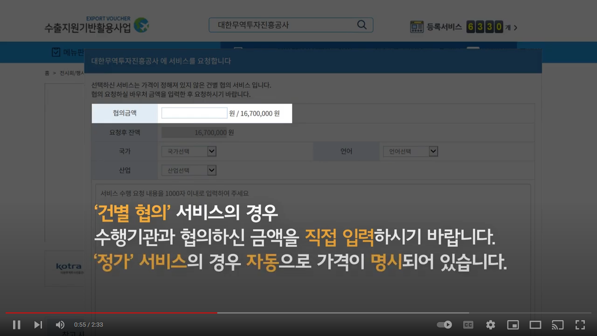Open the 언어선택 language dropdown

click(x=410, y=152)
